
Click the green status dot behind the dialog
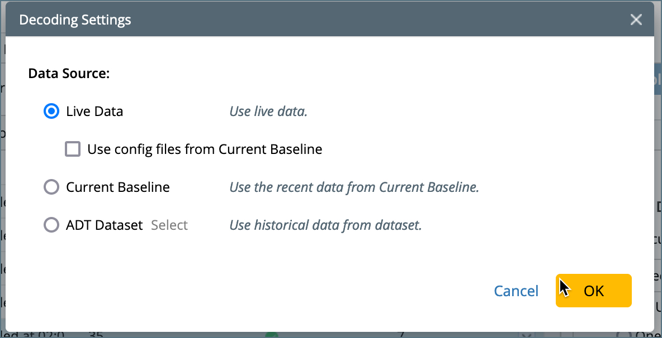(271, 335)
